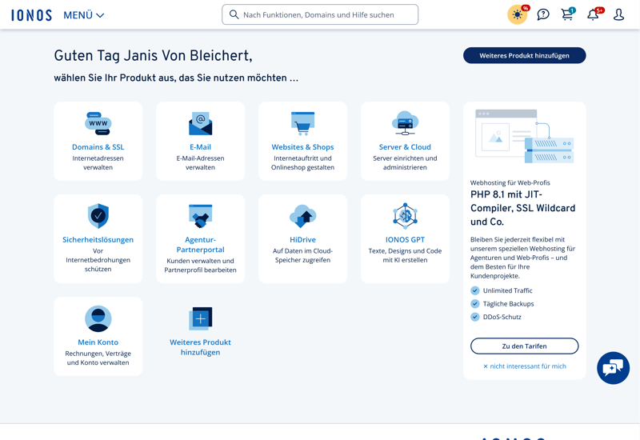The image size is (640, 440).
Task: Click the PHP 8.1 mit JIT-Compiler headline
Action: click(523, 208)
